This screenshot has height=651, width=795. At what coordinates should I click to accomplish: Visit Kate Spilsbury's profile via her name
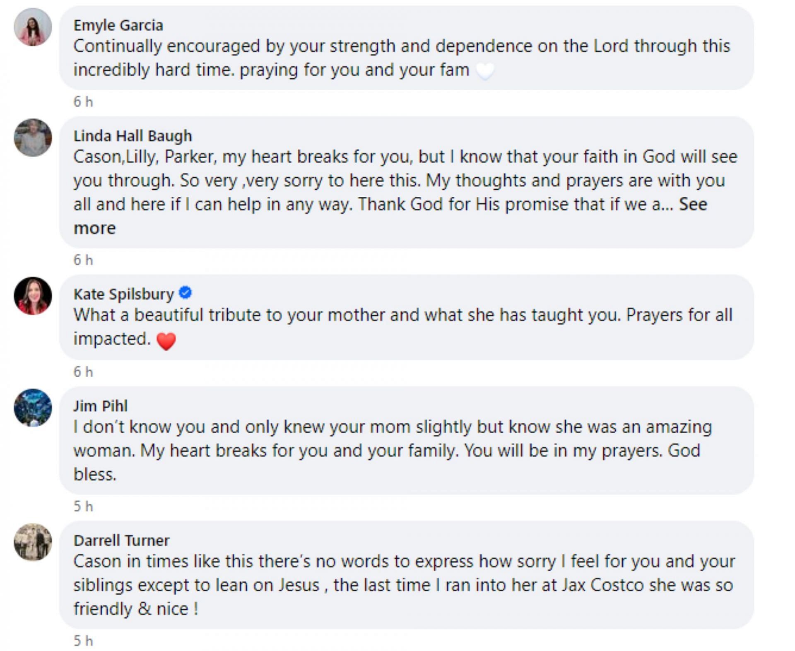pos(123,294)
